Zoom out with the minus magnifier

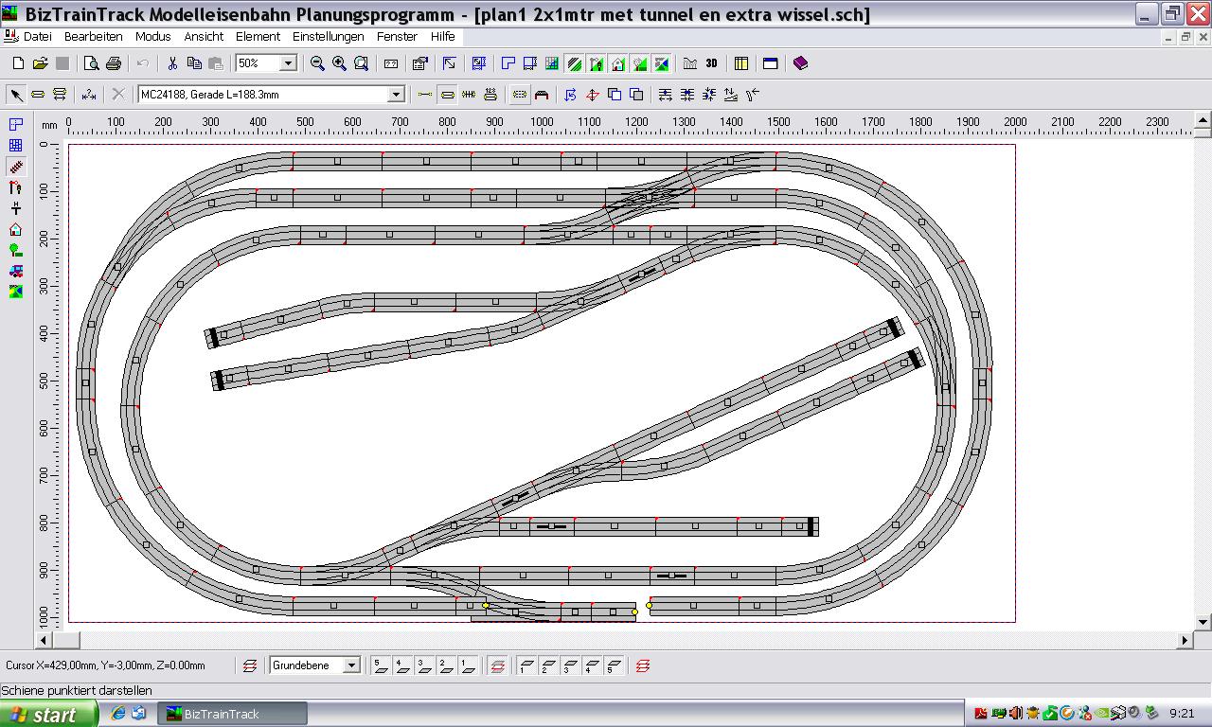[x=317, y=63]
